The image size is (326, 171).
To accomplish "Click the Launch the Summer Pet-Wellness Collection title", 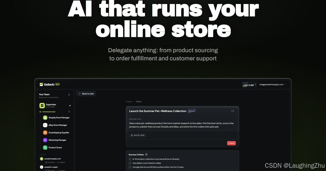I will 158,111.
